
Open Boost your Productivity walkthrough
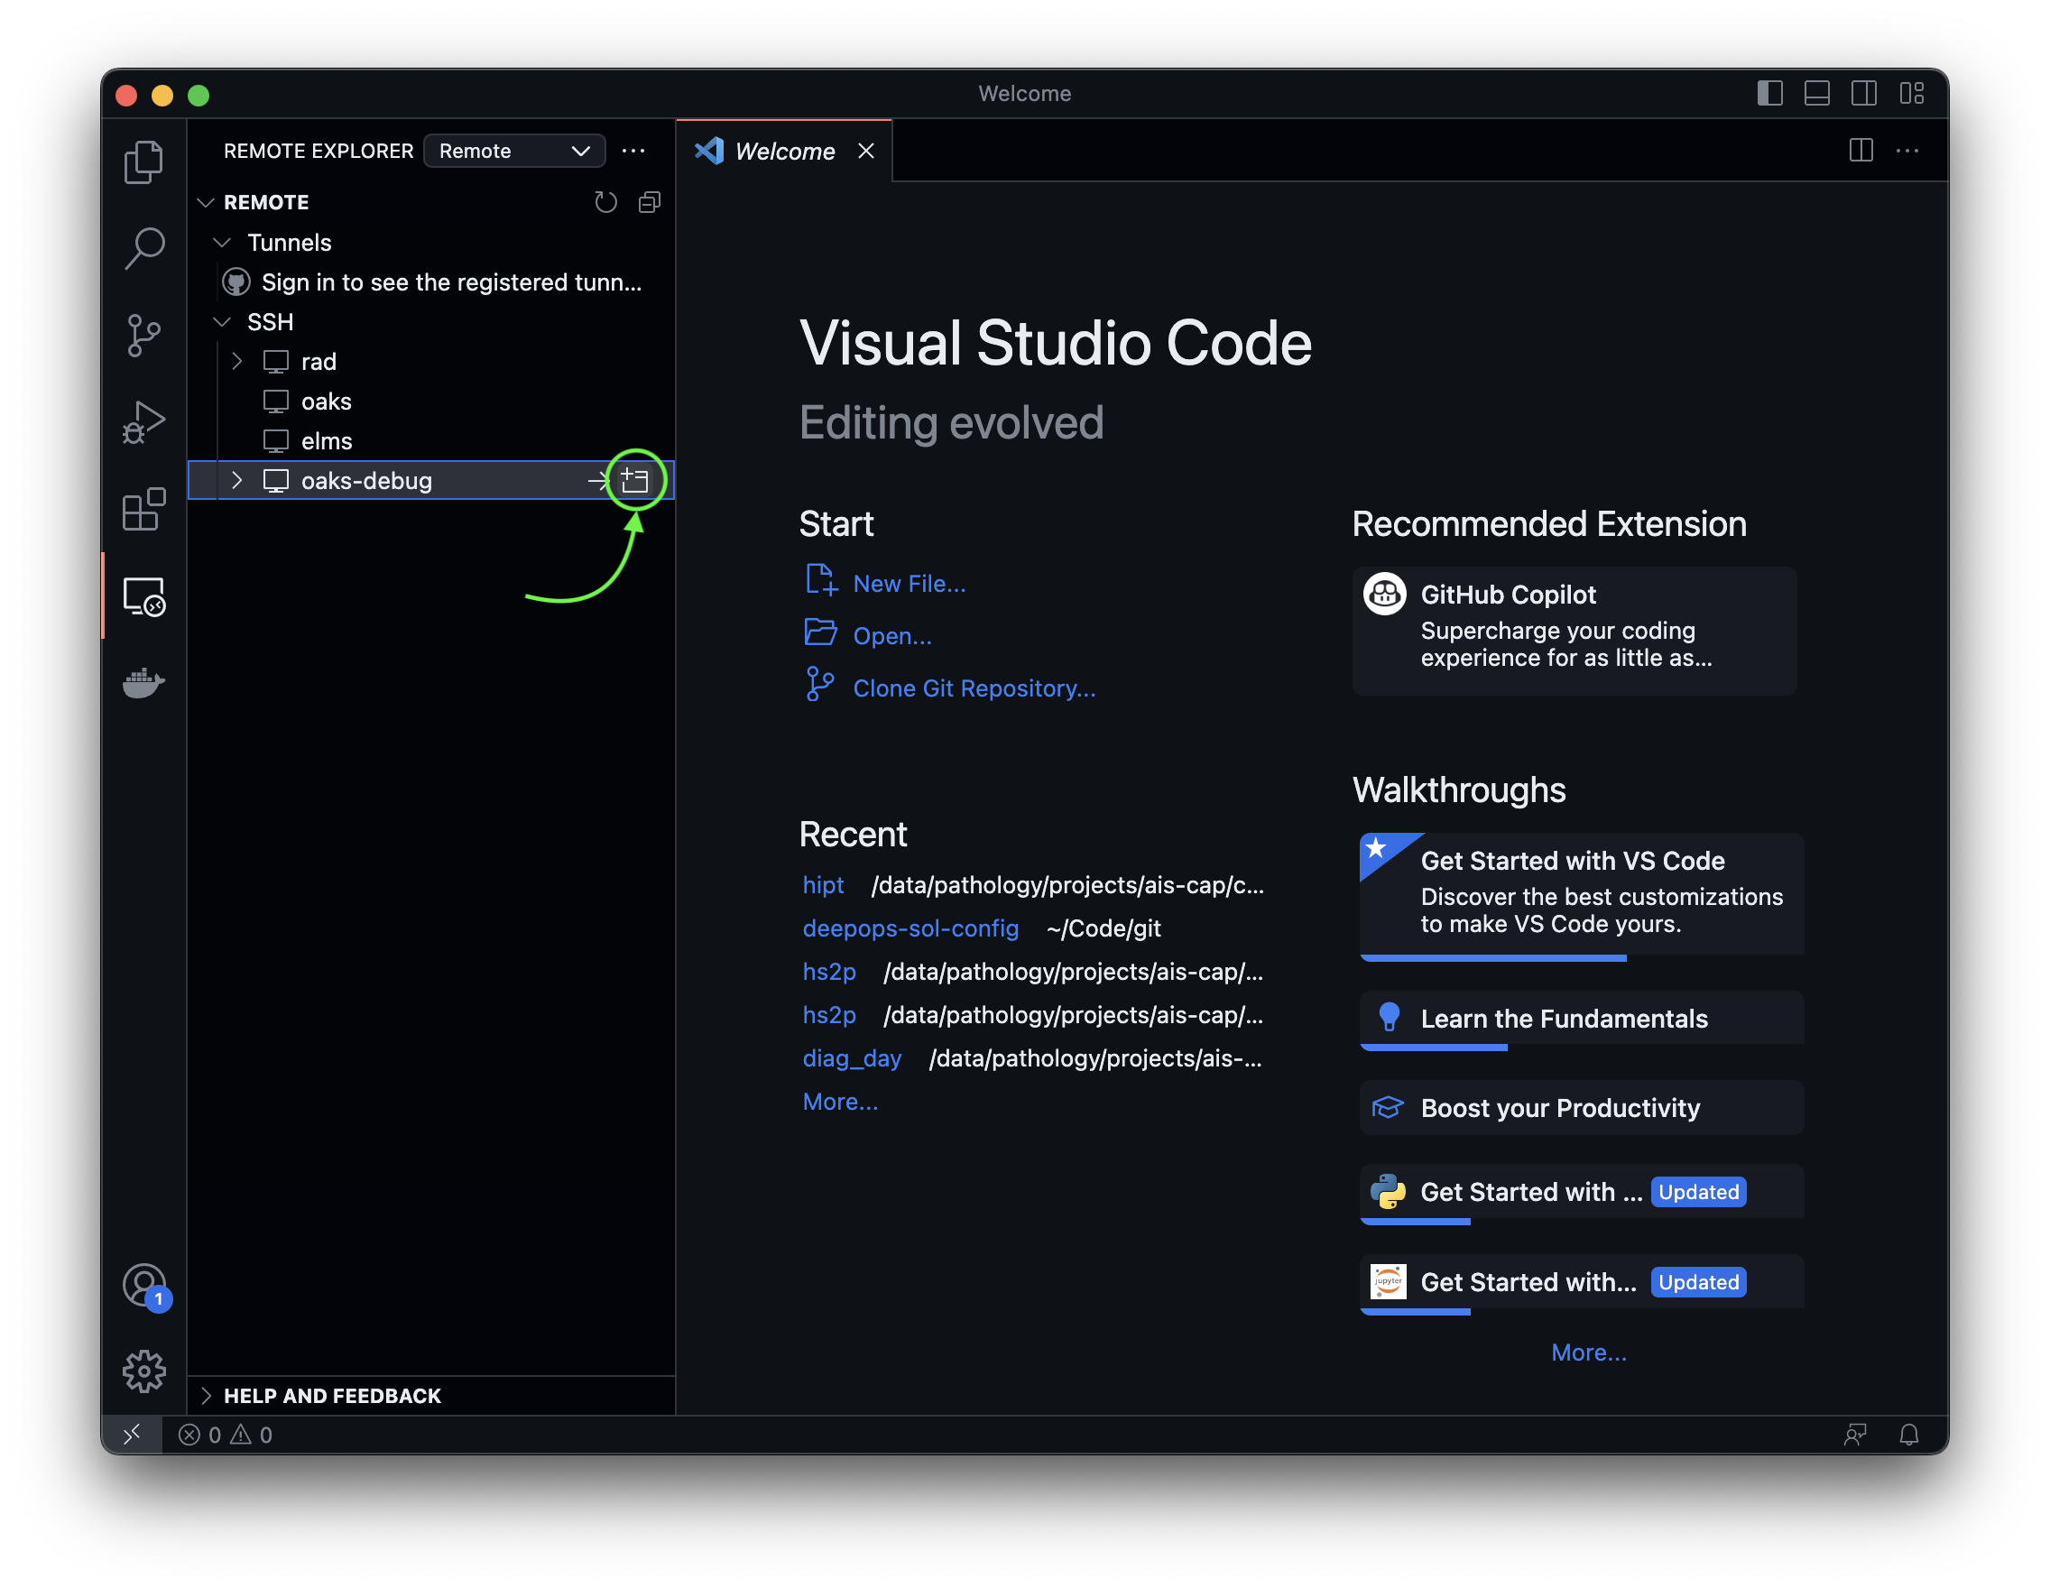1582,1107
